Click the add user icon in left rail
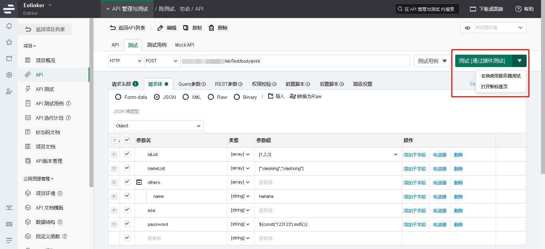Viewport: 545px width, 249px height. click(9, 91)
